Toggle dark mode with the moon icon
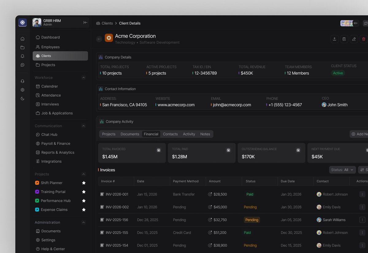 click(x=22, y=99)
